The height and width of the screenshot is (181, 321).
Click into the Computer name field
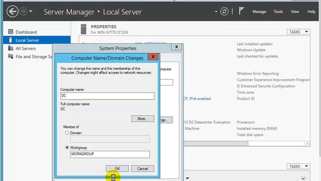tap(107, 96)
